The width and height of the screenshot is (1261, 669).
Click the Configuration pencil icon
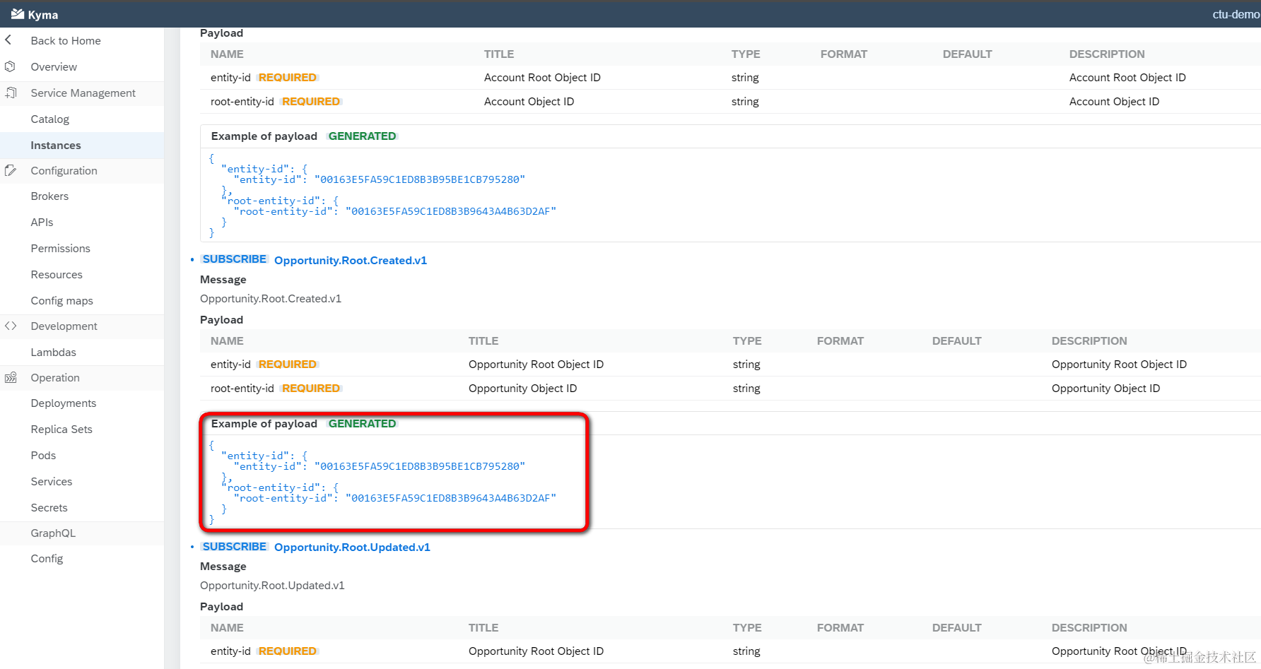[11, 170]
